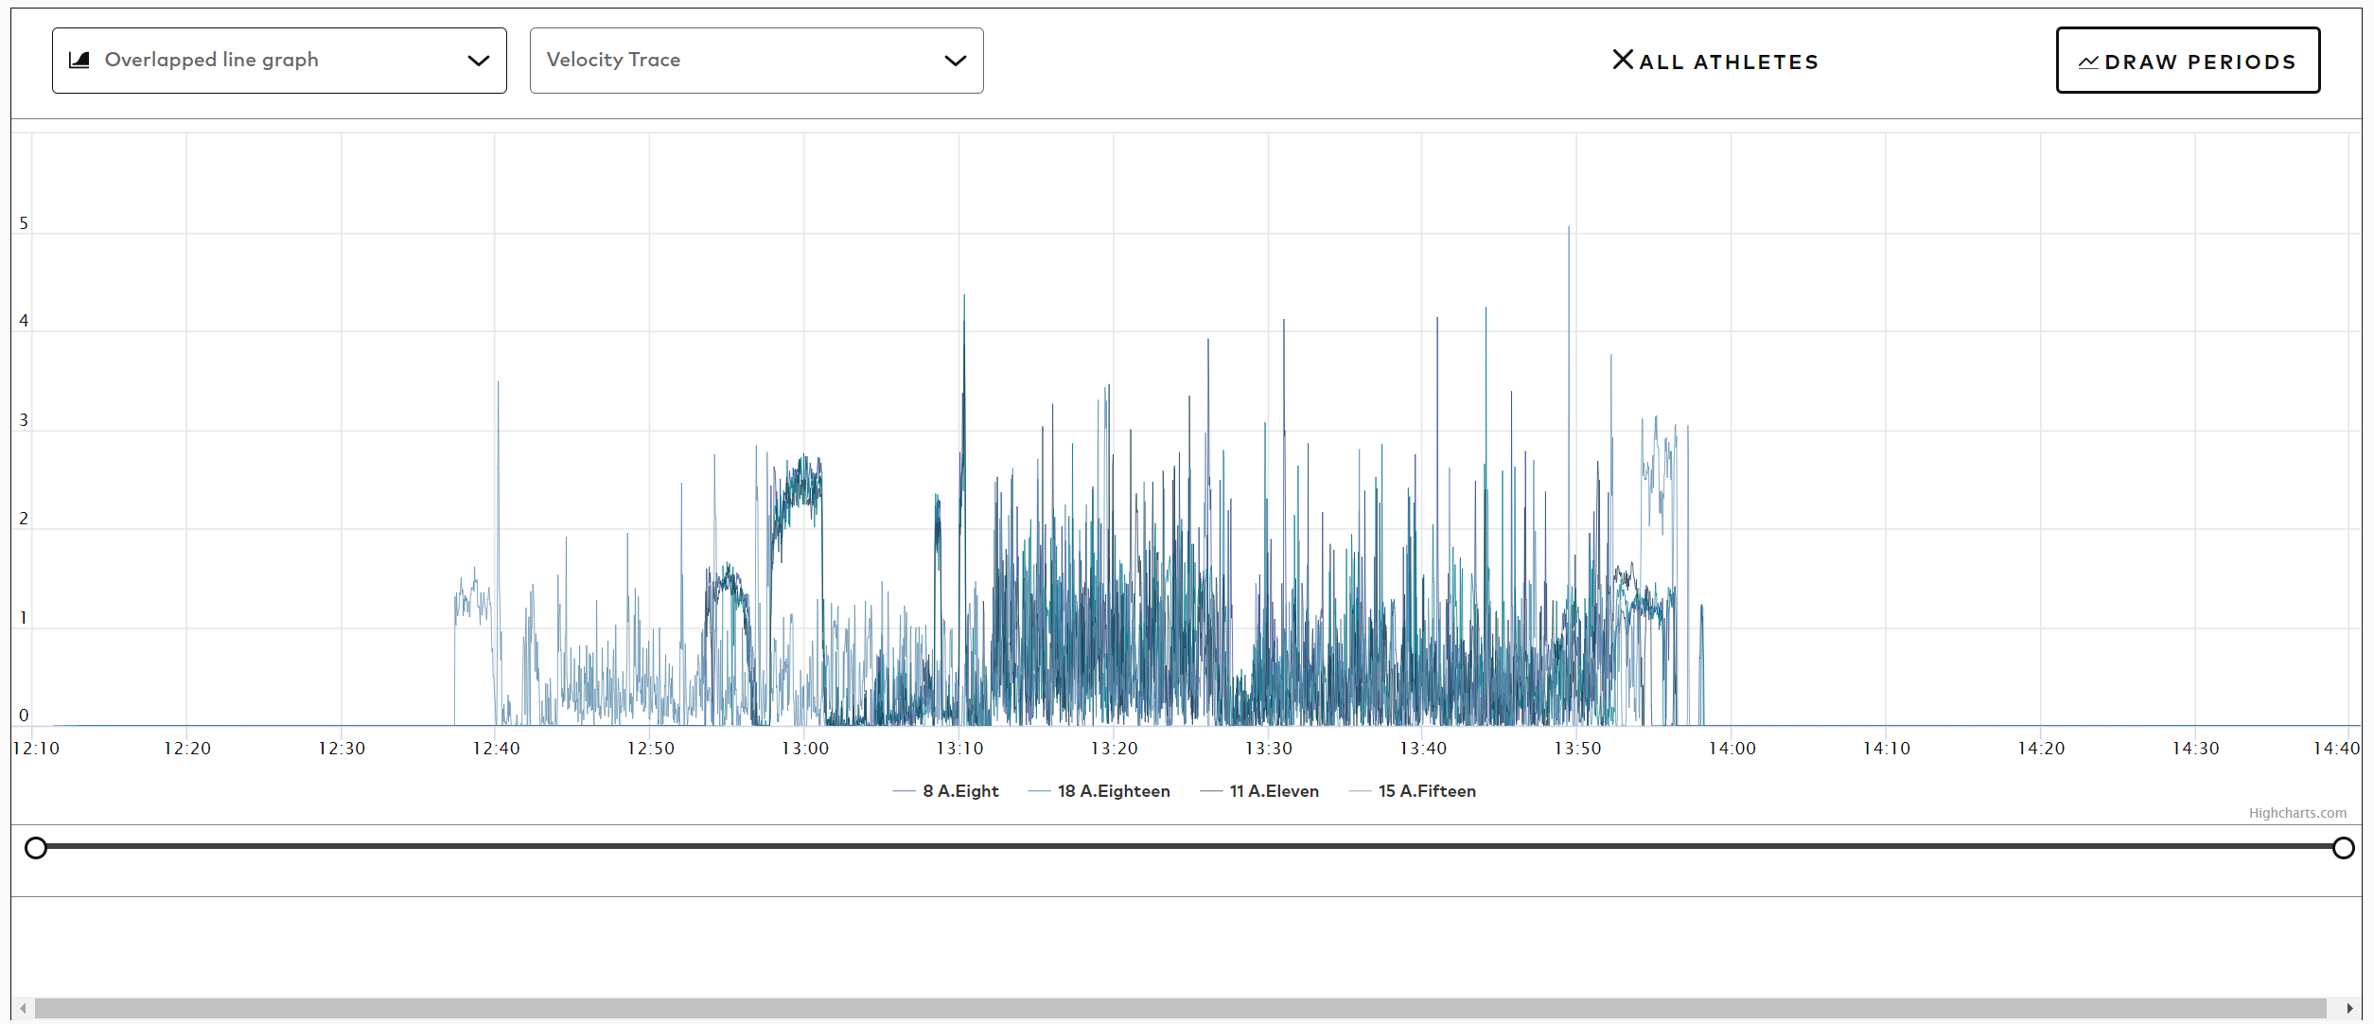Expand the metric selector showing Velocity Trace
The image size is (2374, 1024).
756,60
